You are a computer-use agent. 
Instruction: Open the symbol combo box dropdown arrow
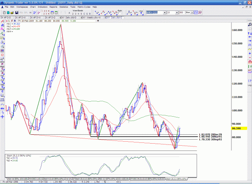pos(165,13)
